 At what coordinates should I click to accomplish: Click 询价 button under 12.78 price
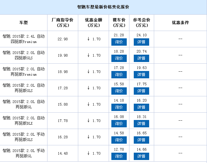coord(119,156)
